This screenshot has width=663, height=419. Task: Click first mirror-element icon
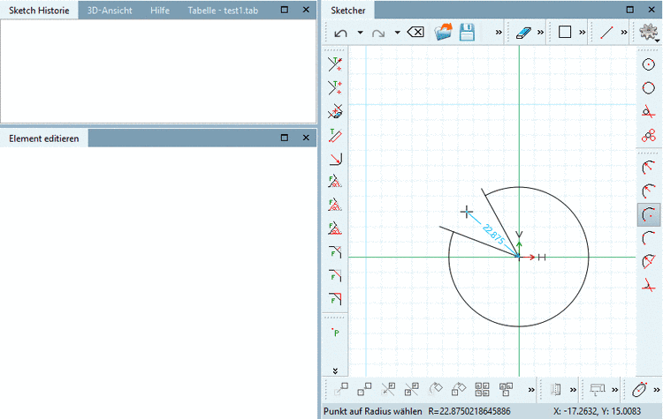pyautogui.click(x=388, y=390)
